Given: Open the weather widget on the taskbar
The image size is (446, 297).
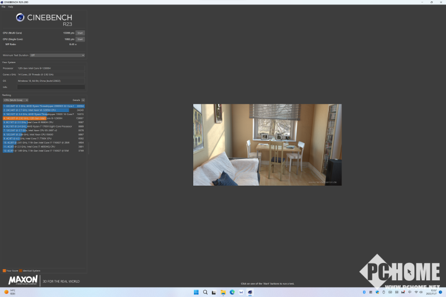Looking at the screenshot, I should tap(9, 292).
